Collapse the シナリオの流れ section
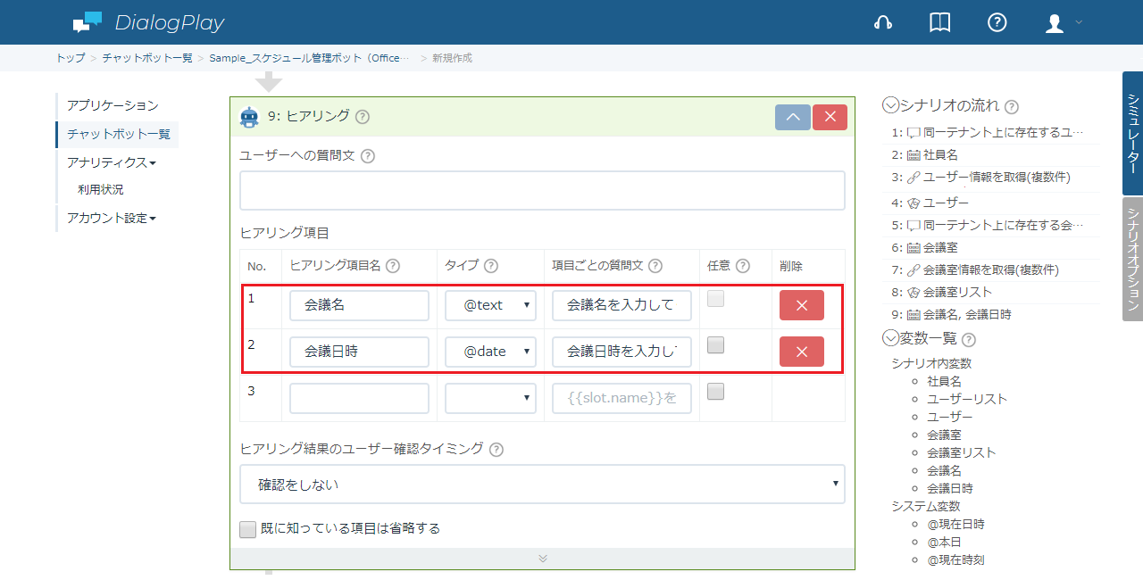Image resolution: width=1143 pixels, height=580 pixels. [890, 105]
